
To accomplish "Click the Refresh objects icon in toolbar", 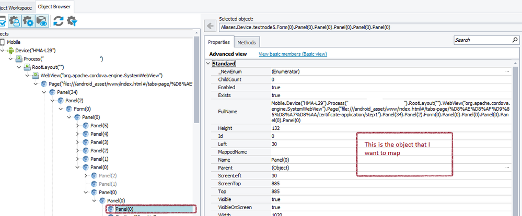I will pyautogui.click(x=58, y=21).
